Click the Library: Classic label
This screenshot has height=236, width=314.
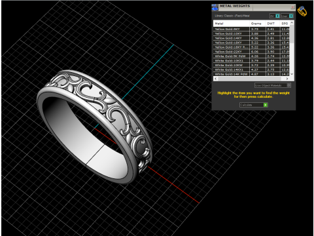(x=232, y=16)
